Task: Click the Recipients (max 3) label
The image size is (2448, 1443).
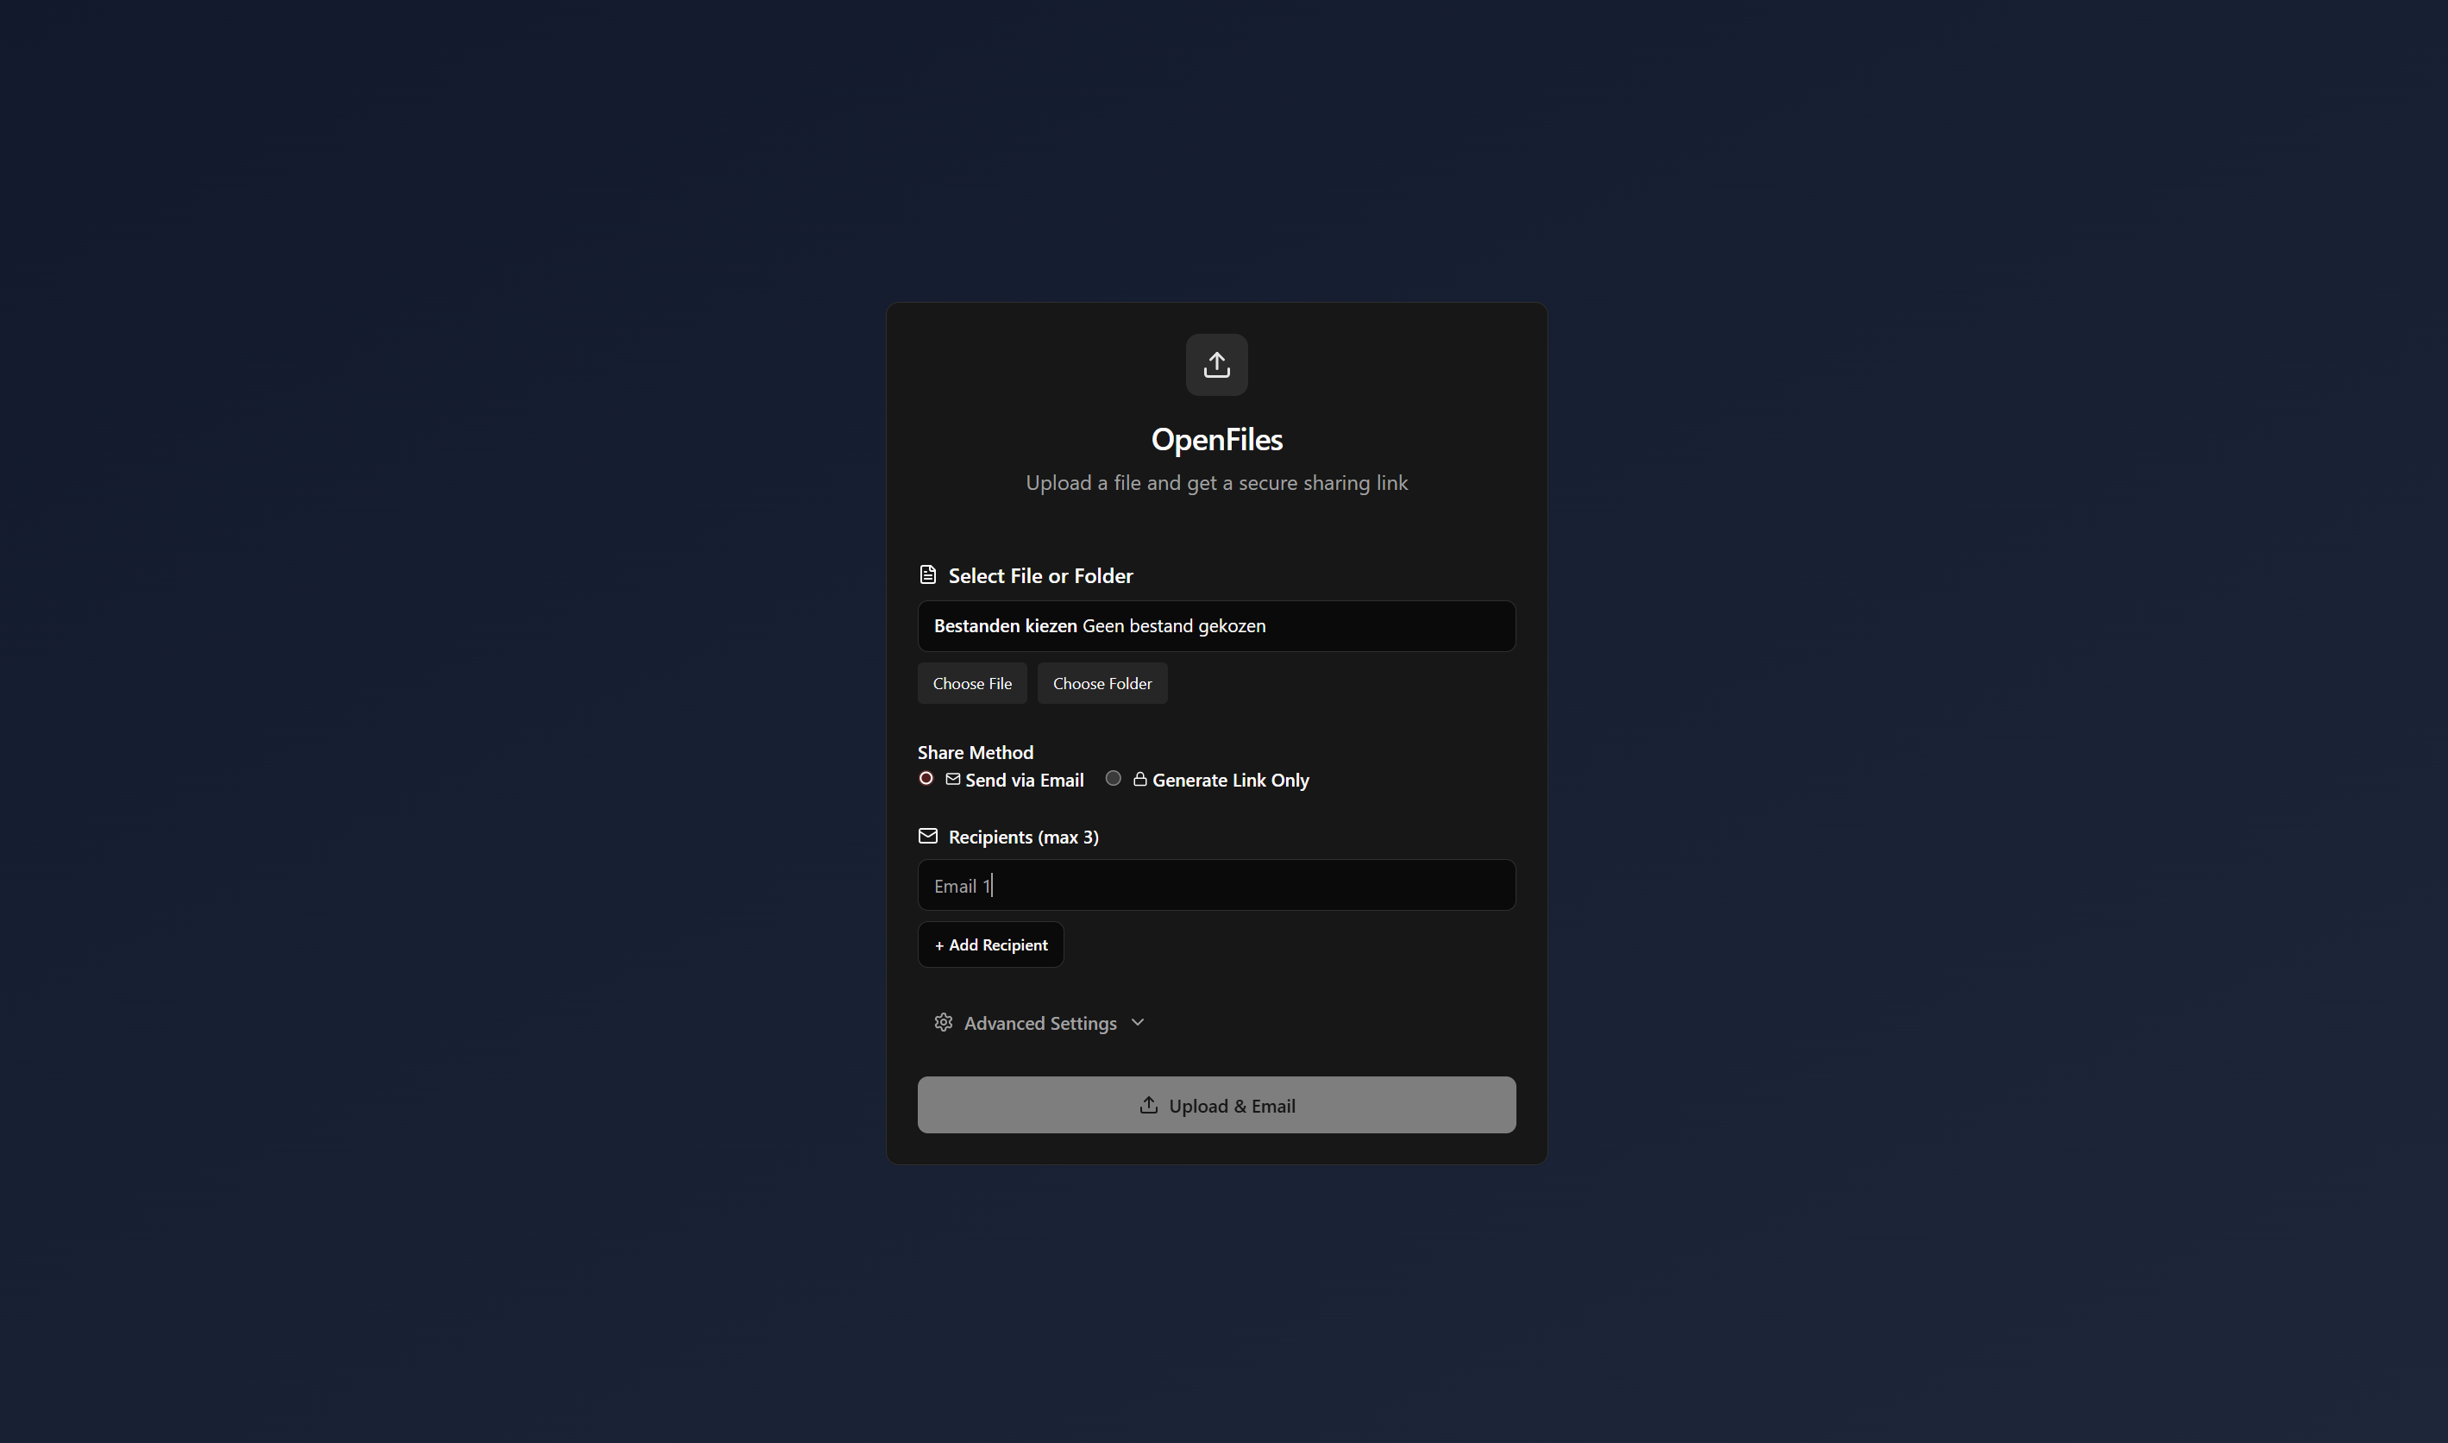Action: click(1024, 838)
